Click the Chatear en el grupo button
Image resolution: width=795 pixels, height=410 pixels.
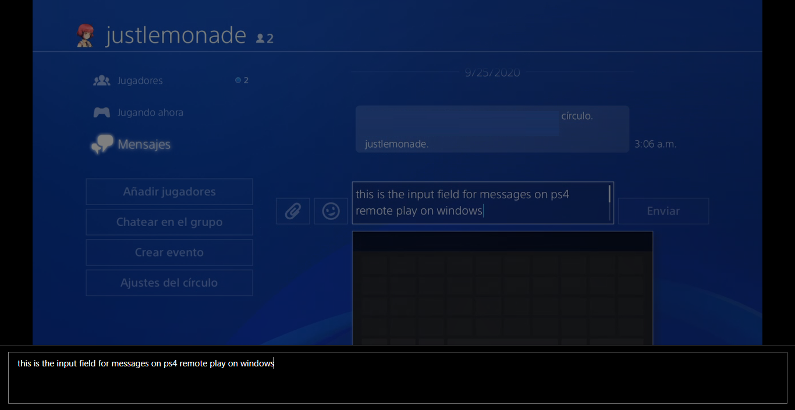169,222
